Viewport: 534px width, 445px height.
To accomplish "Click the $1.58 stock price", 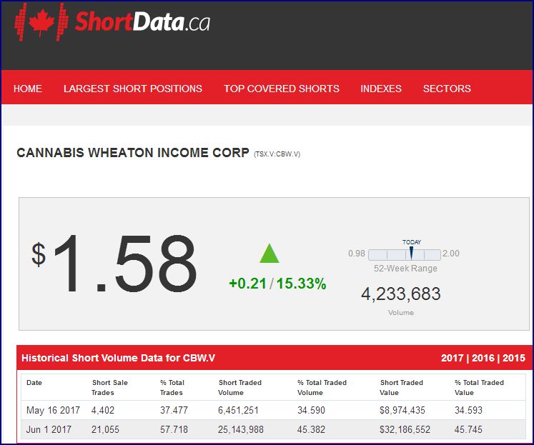I will (x=114, y=264).
